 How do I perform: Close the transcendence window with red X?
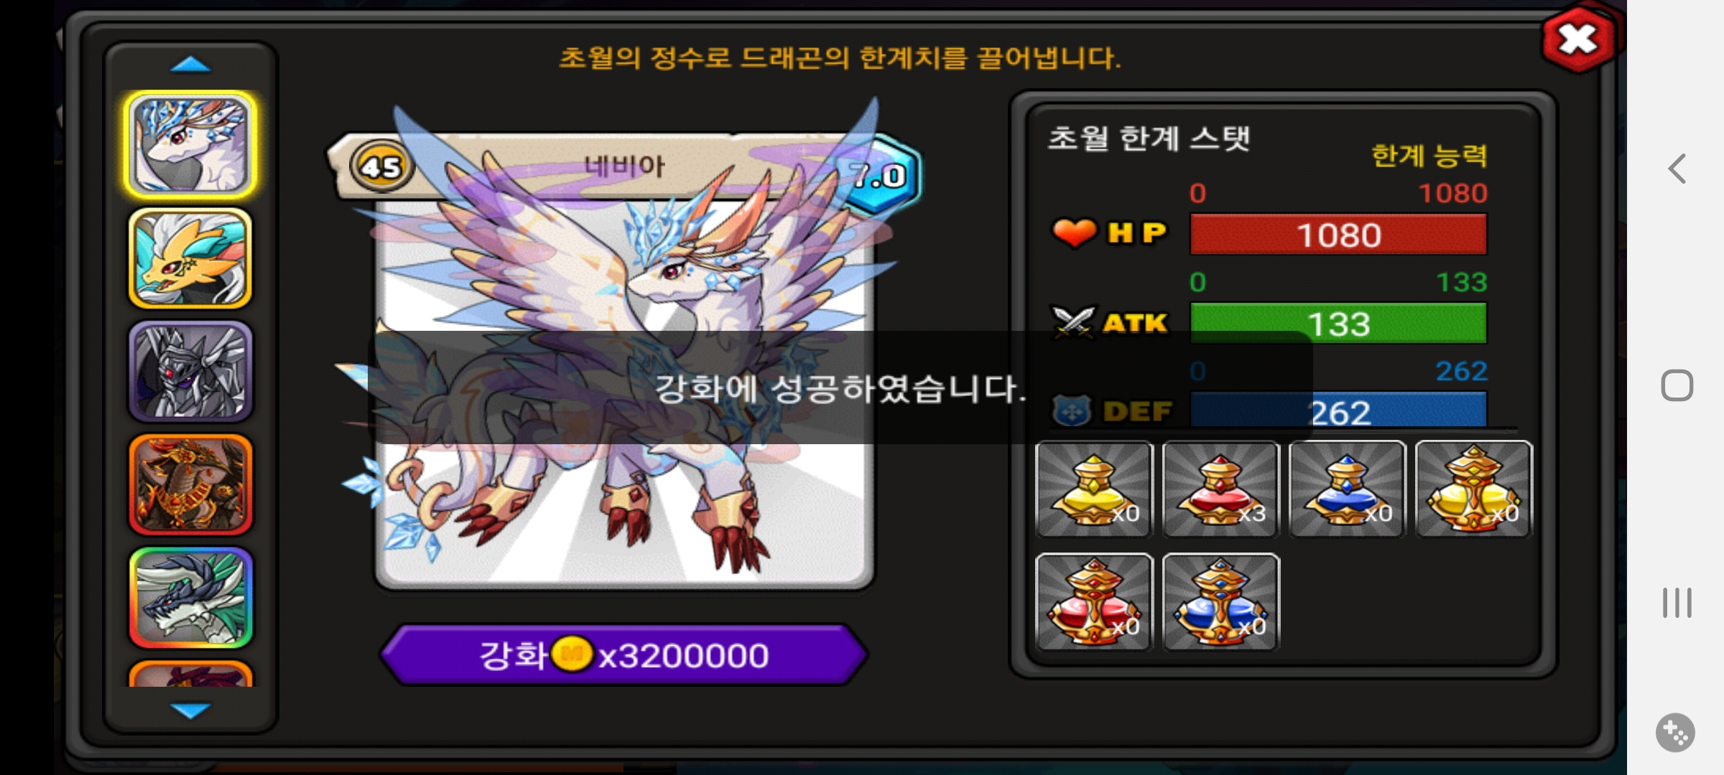coord(1578,39)
